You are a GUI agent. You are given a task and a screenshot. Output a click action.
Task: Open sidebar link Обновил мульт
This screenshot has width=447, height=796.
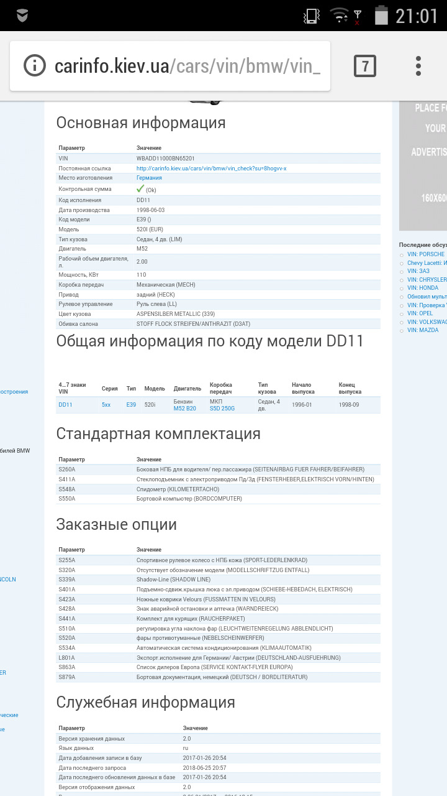[427, 297]
